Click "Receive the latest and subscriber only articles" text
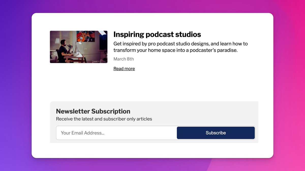Image resolution: width=305 pixels, height=171 pixels. click(104, 119)
